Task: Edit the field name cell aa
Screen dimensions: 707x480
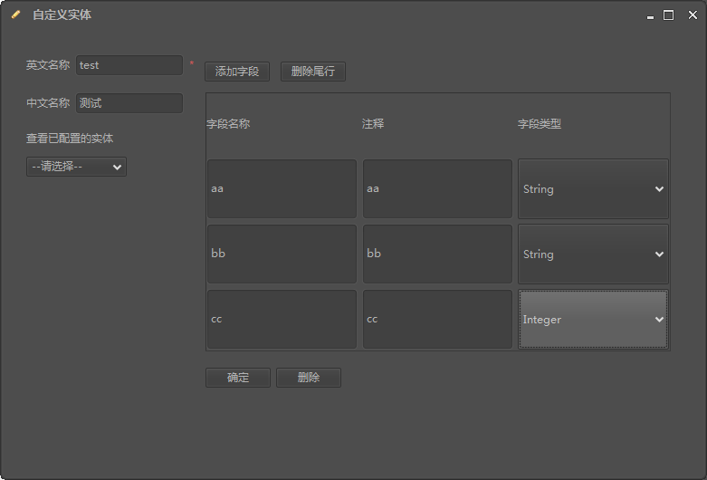Action: (282, 188)
